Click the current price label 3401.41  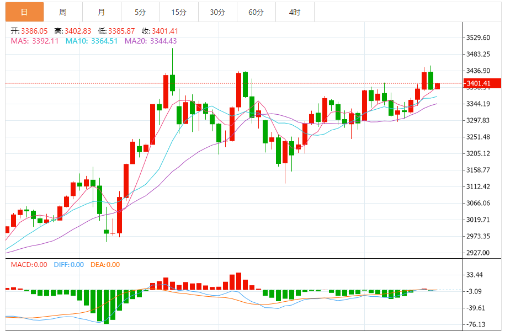[482, 83]
